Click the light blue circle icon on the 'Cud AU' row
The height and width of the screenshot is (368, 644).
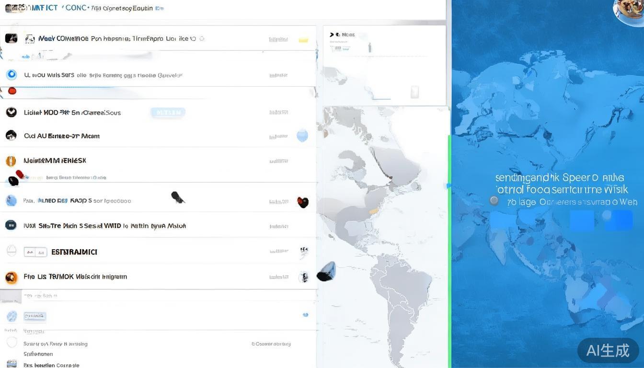tap(302, 136)
